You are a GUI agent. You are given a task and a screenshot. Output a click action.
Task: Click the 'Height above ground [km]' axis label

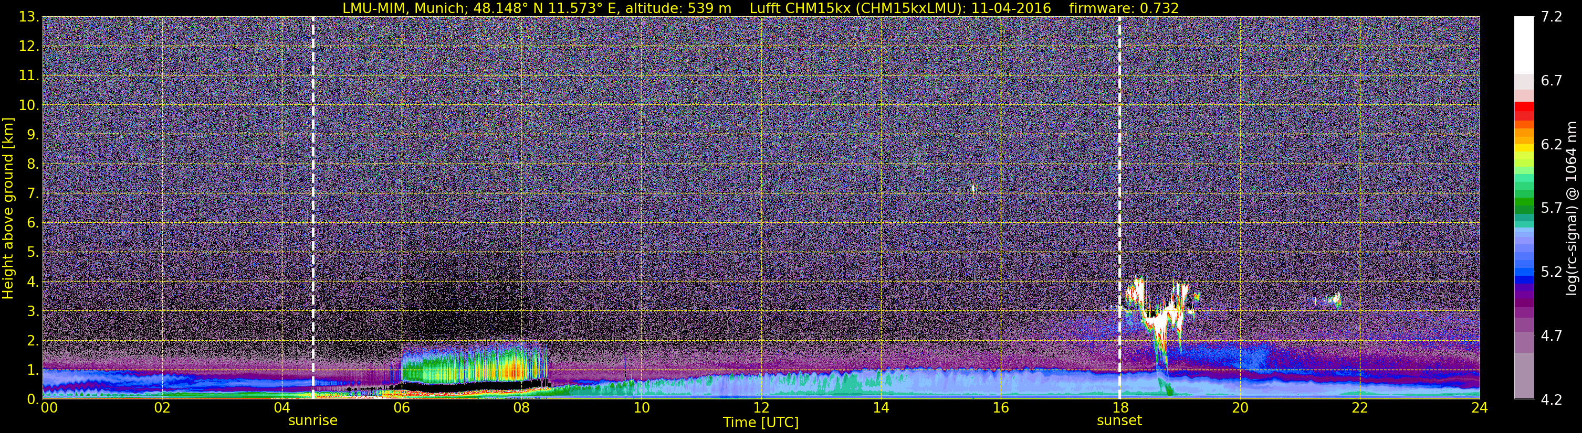[x=8, y=208]
